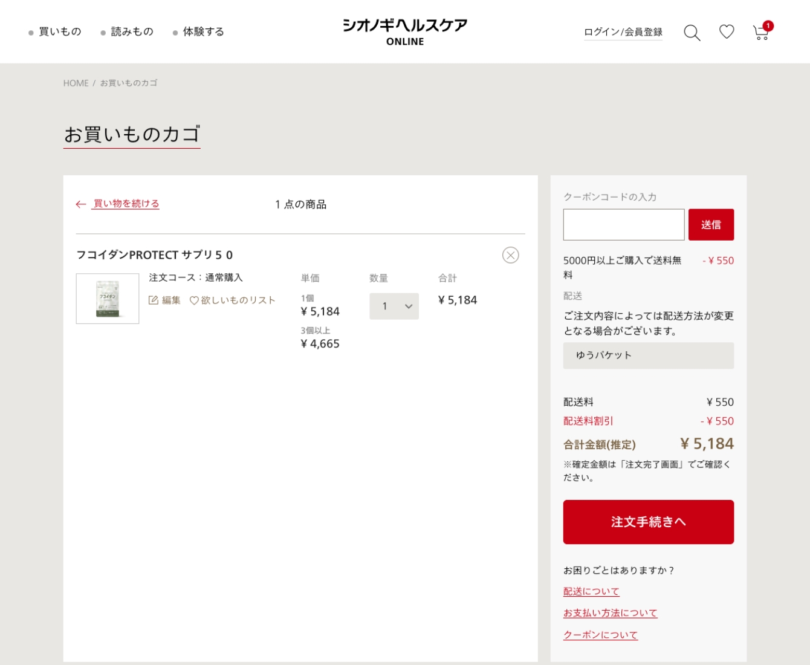Select ゆうパケット delivery method

(649, 355)
